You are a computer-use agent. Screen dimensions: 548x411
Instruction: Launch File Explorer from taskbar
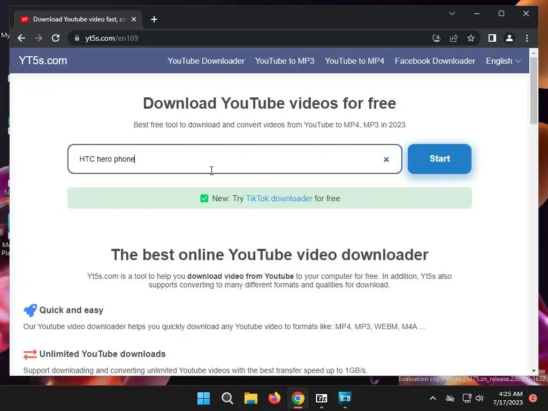(x=250, y=398)
